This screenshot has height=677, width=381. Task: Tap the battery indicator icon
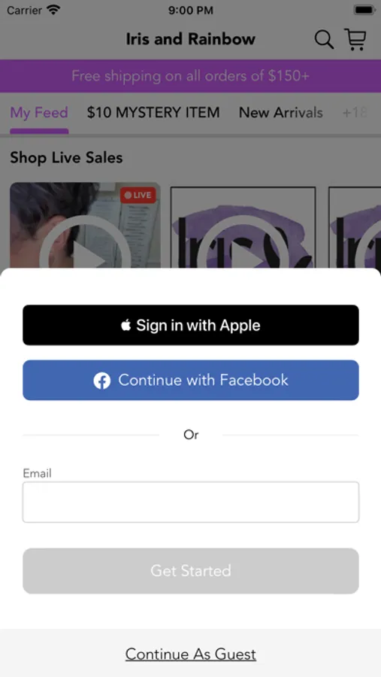click(364, 10)
